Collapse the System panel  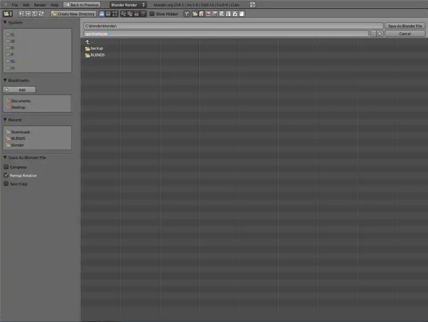pyautogui.click(x=5, y=23)
